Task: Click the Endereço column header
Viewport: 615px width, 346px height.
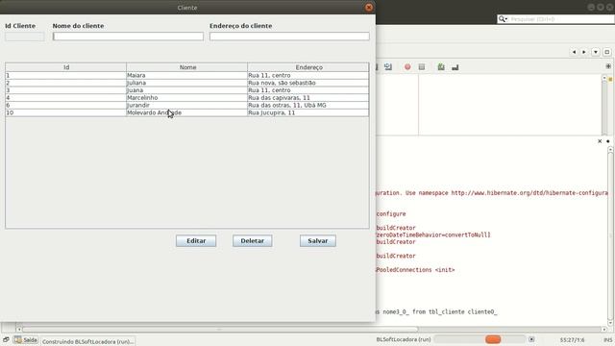Action: (308, 67)
